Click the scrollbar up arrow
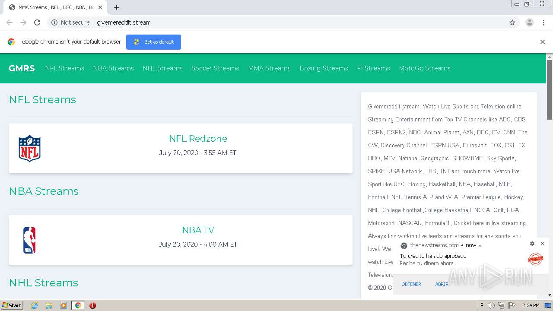The height and width of the screenshot is (311, 553). (x=550, y=57)
